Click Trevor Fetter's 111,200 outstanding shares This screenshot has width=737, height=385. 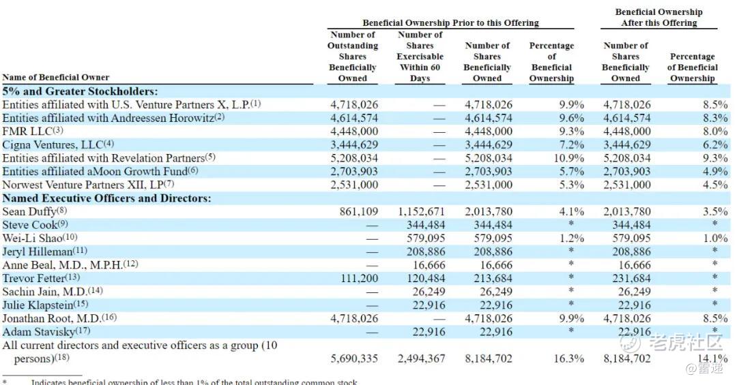pyautogui.click(x=359, y=279)
